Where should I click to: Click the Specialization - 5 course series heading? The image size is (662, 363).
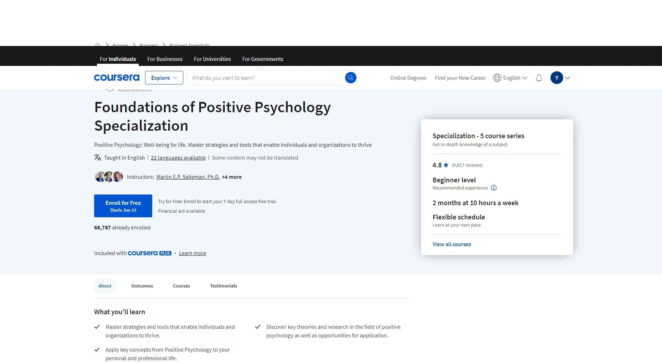click(478, 136)
